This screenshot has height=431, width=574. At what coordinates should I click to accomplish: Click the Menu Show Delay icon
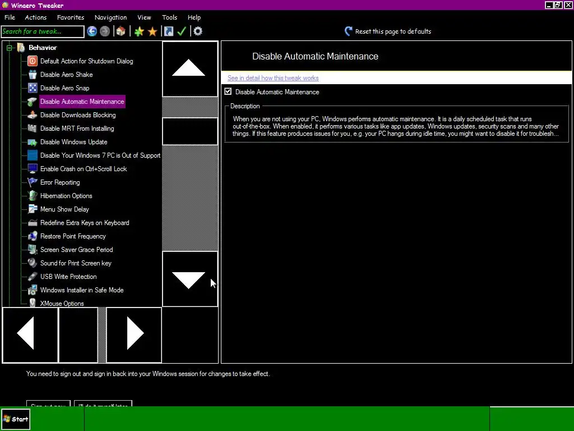(33, 209)
